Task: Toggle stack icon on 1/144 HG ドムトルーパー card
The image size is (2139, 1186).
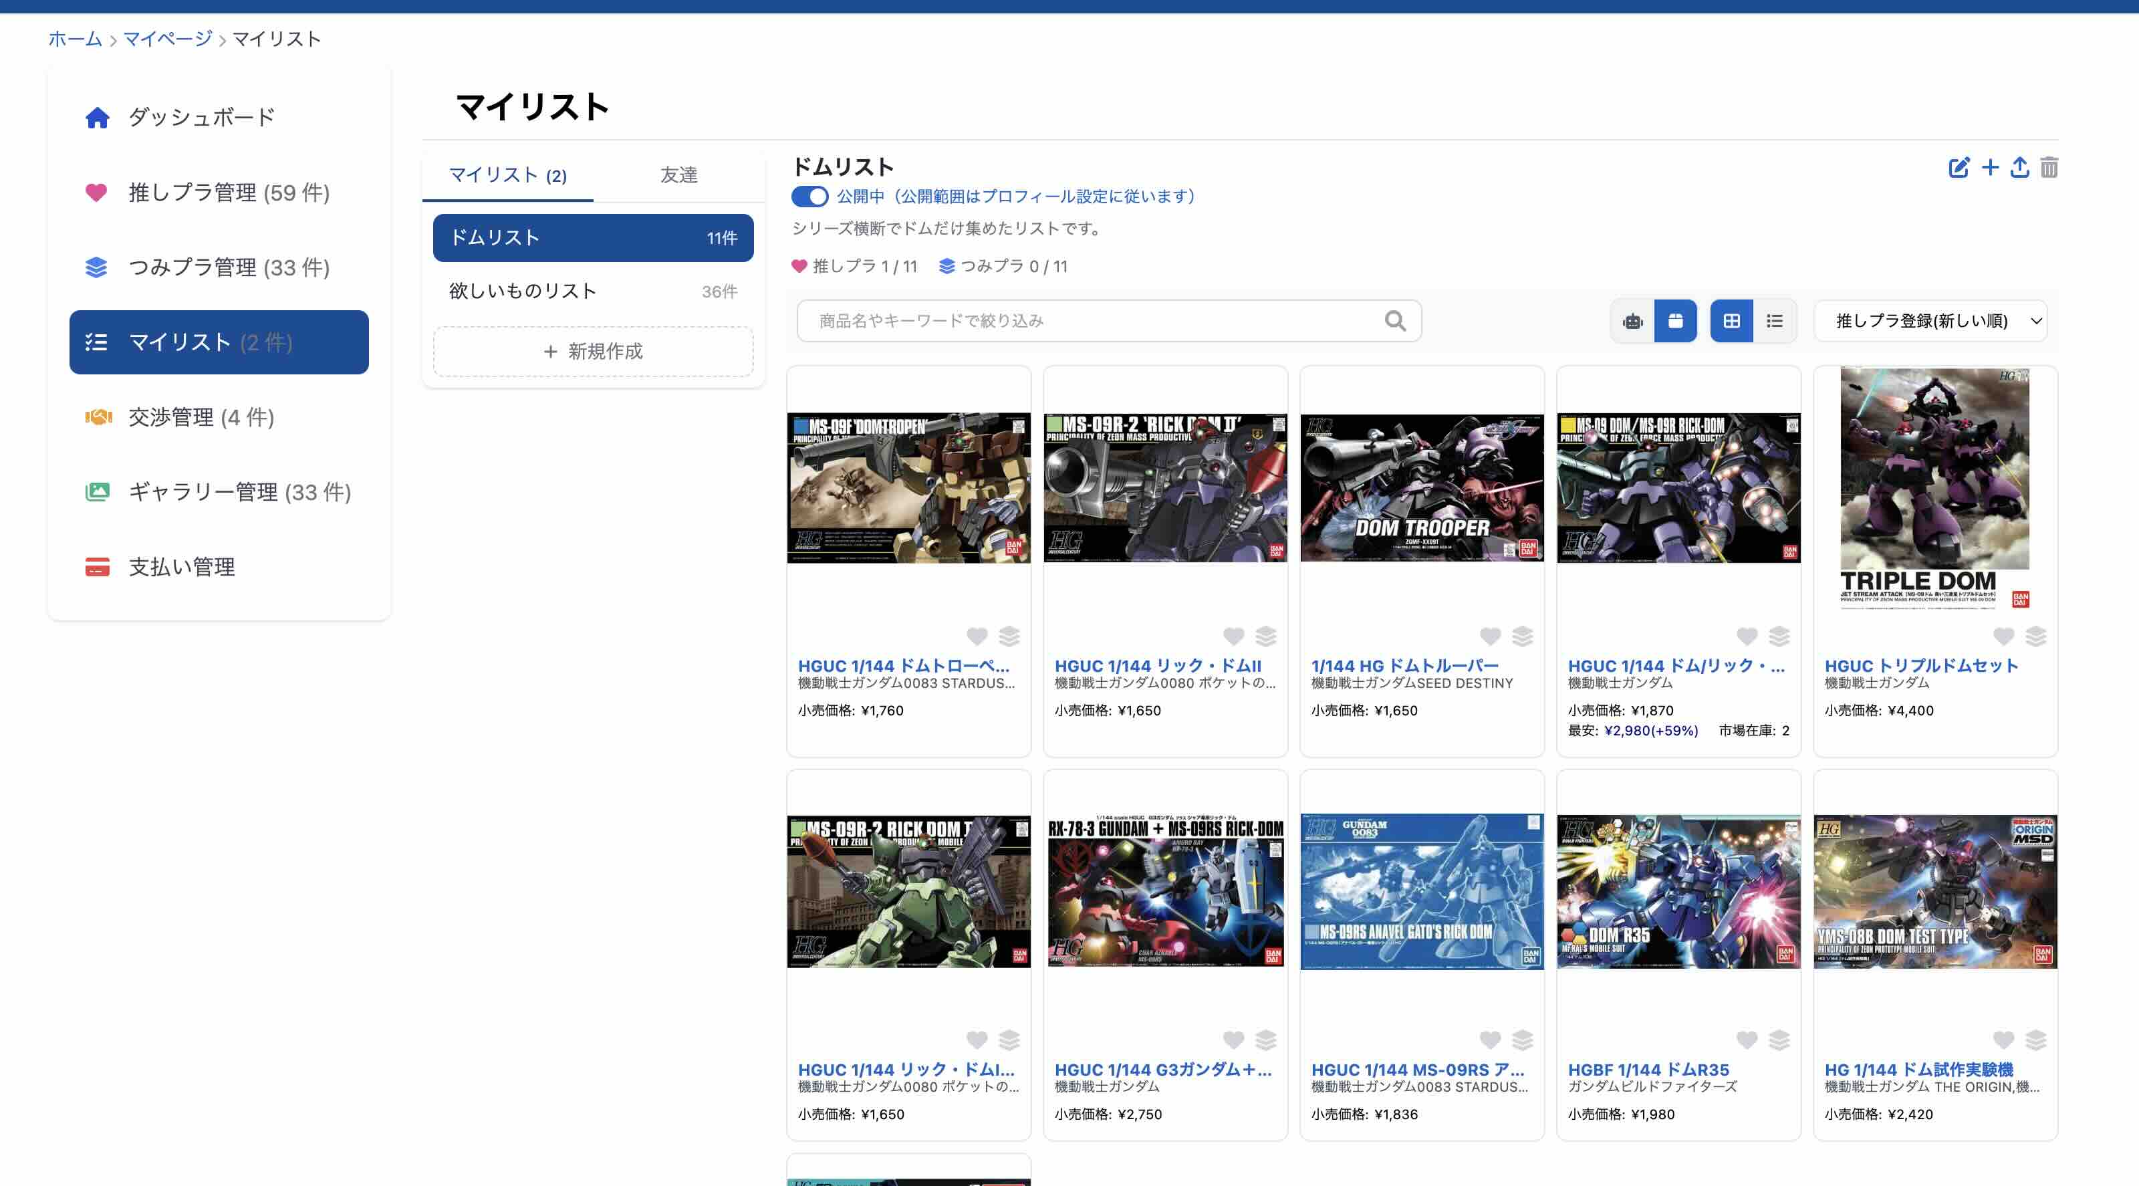Action: click(1522, 636)
